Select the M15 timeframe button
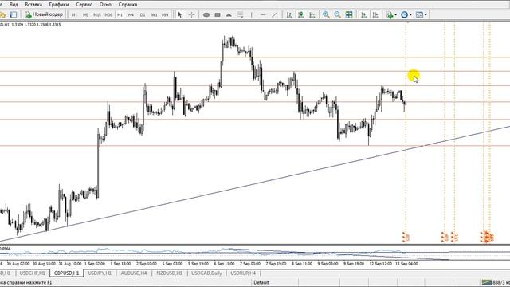The width and height of the screenshot is (510, 287). (x=97, y=14)
